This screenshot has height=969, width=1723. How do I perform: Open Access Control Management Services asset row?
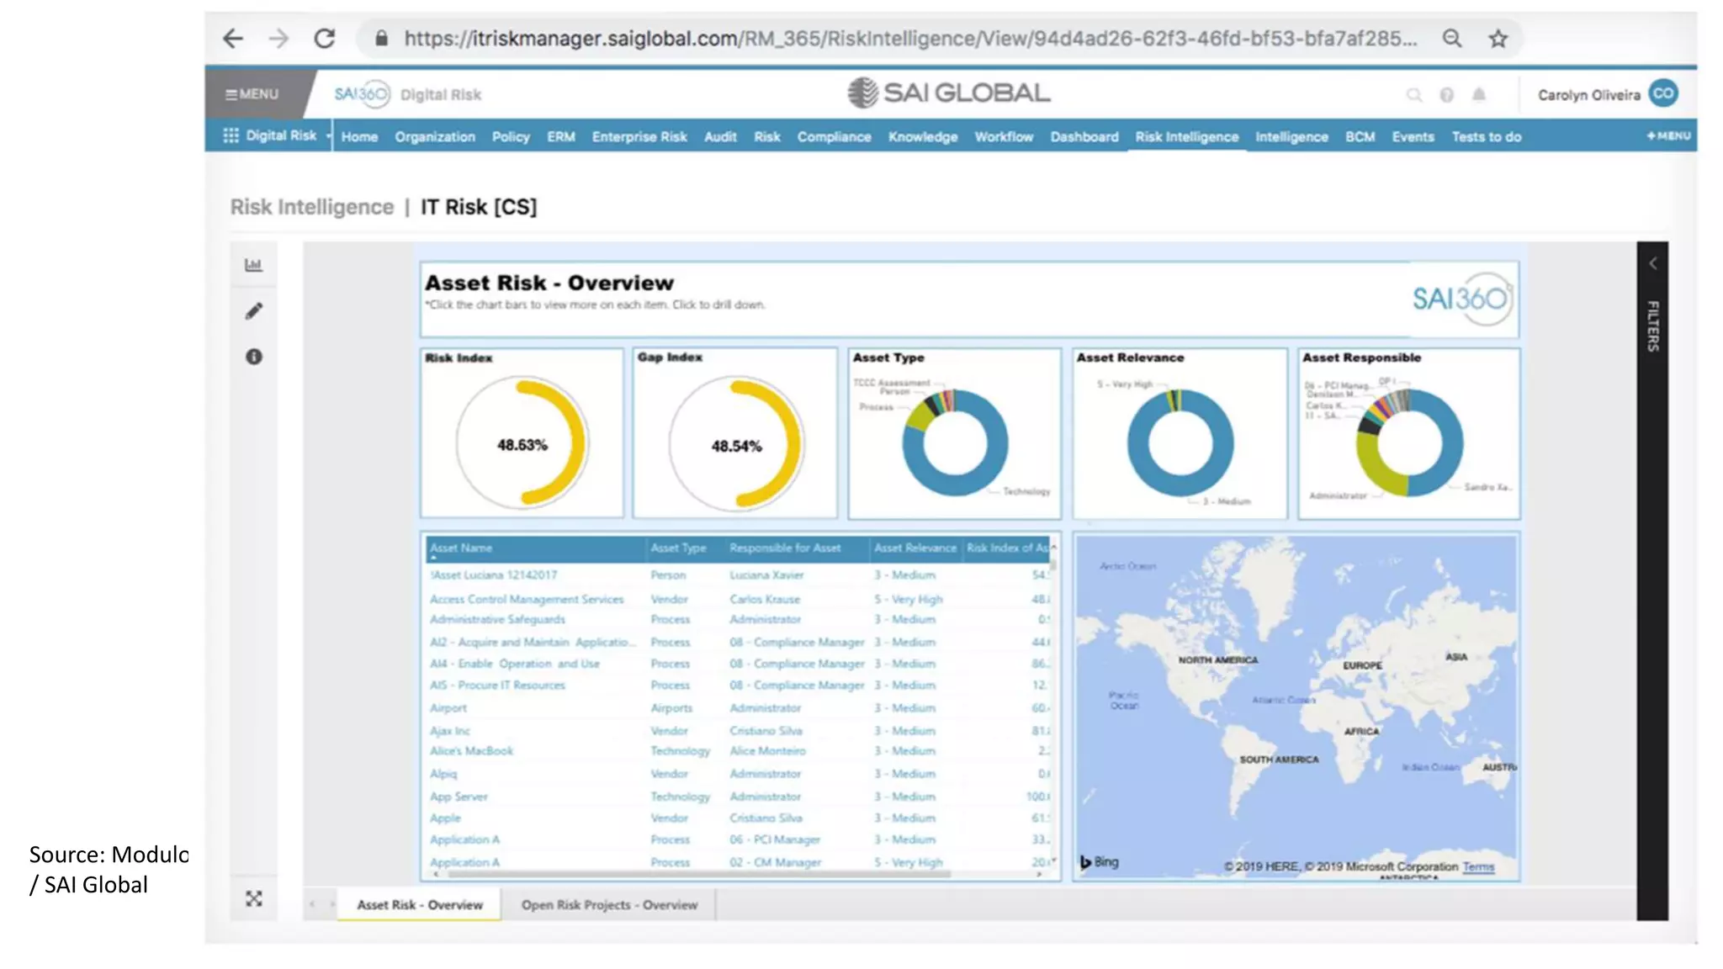tap(527, 599)
